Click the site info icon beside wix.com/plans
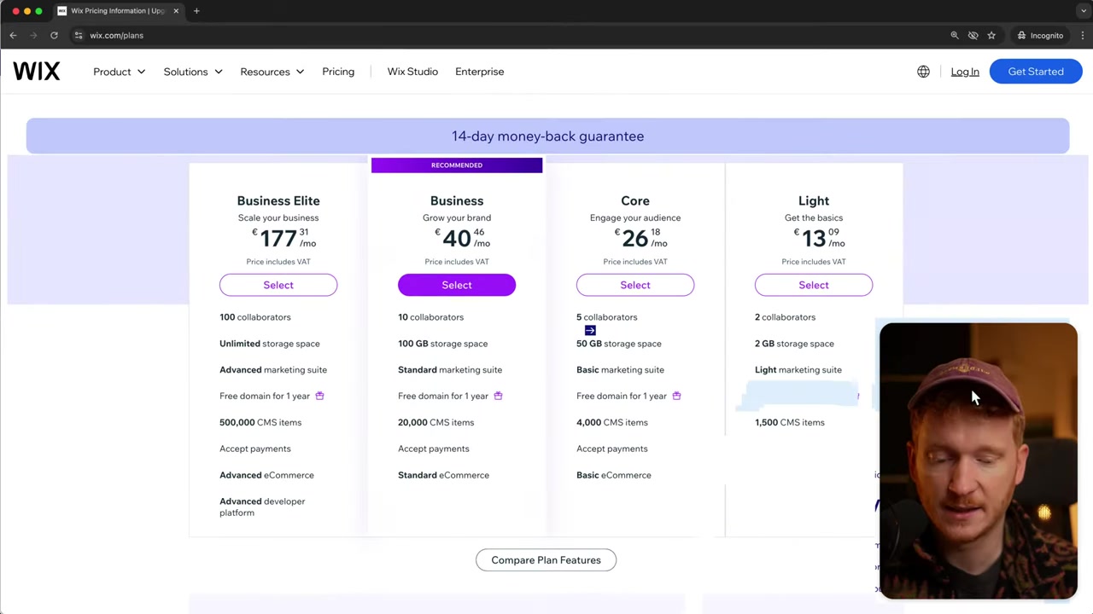Screen dimensions: 1093x614 (x=78, y=36)
